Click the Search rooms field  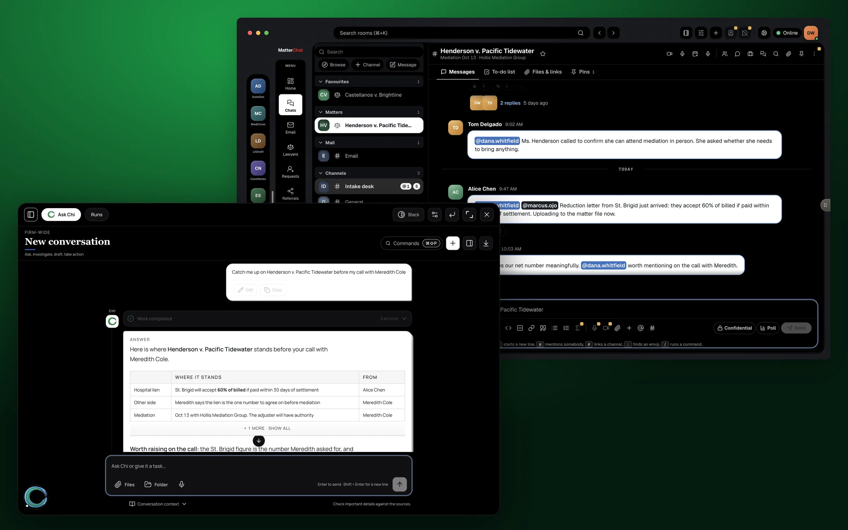(461, 33)
